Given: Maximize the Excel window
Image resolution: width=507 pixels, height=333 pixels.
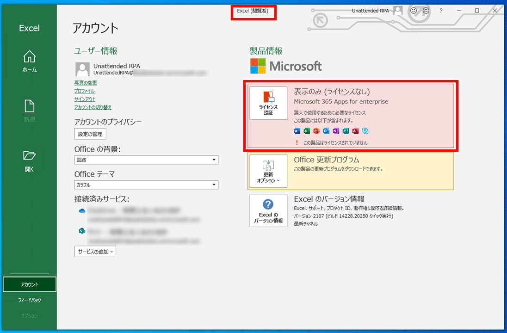Looking at the screenshot, I should tap(477, 11).
